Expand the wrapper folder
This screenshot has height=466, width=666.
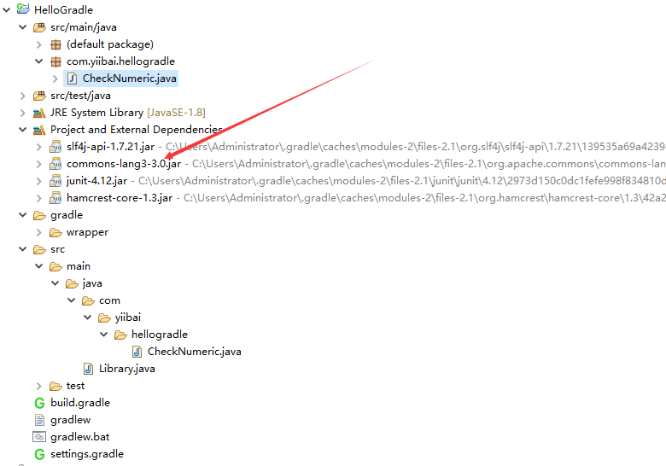(x=39, y=233)
